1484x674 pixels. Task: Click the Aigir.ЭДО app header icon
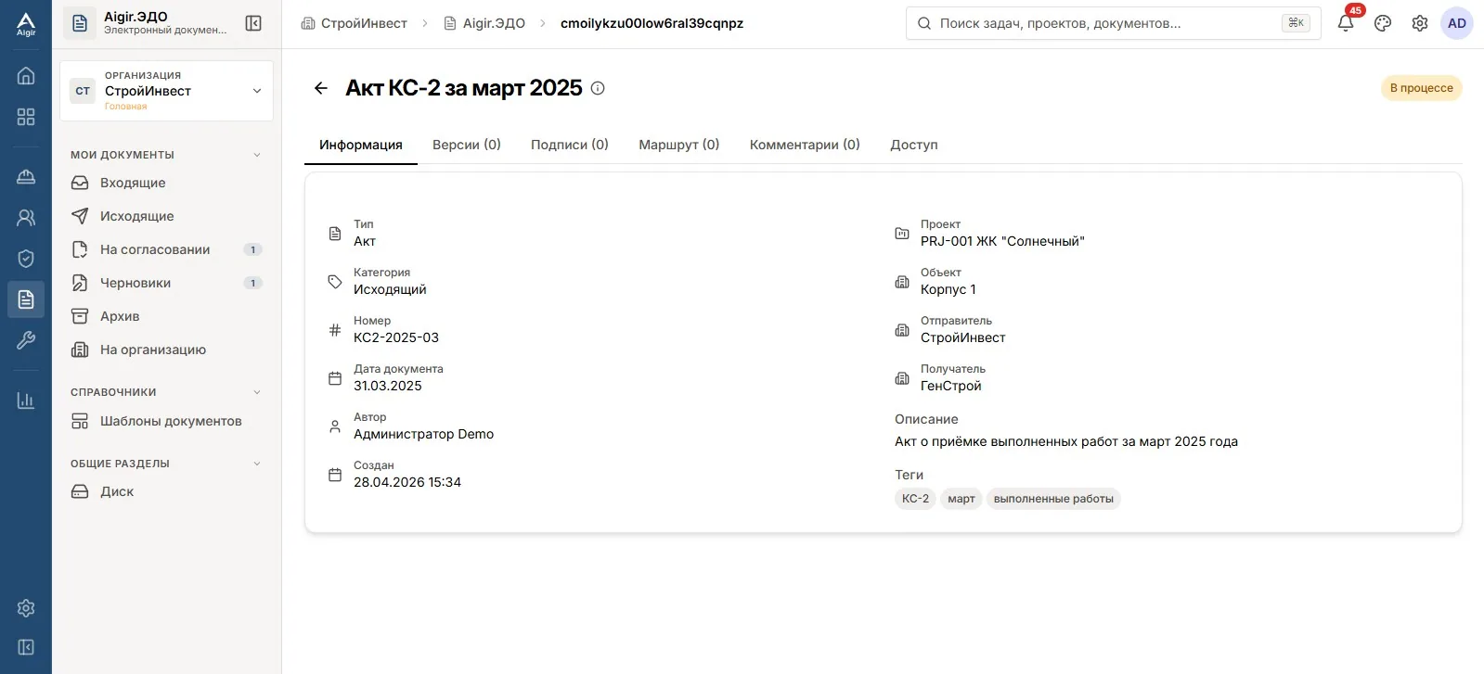pyautogui.click(x=80, y=23)
